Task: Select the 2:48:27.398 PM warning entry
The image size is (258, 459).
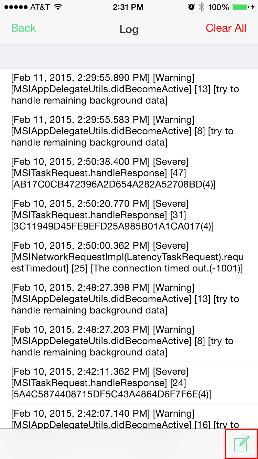Action: click(129, 299)
